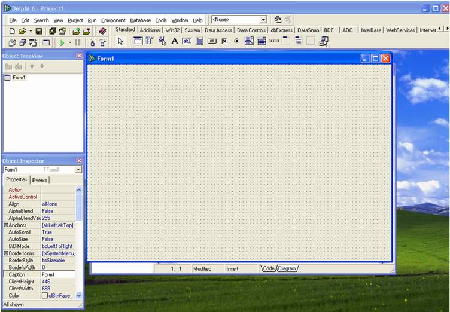
Task: Select the CheckBox component in palette
Action: pos(224,41)
